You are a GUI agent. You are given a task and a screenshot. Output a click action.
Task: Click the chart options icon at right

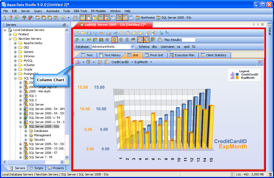point(260,62)
